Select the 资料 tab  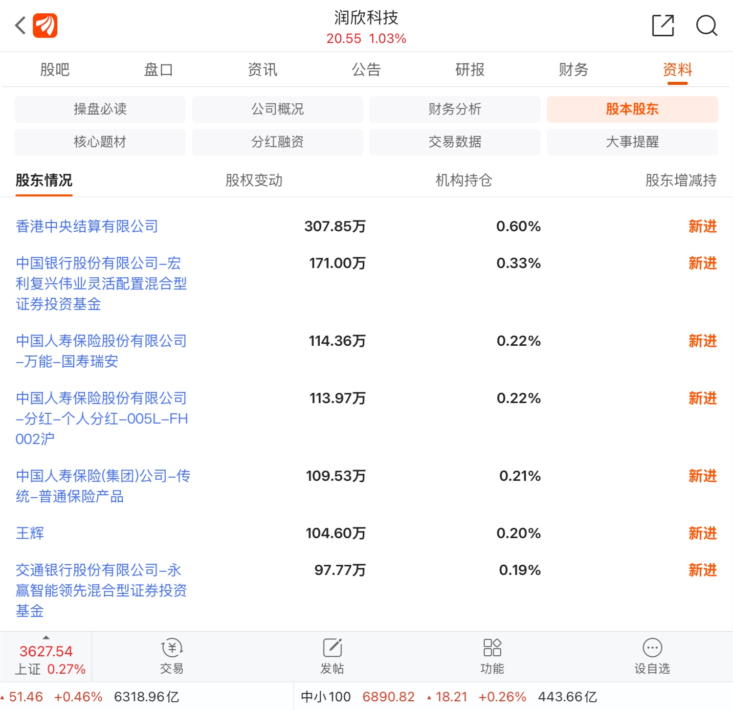click(678, 70)
